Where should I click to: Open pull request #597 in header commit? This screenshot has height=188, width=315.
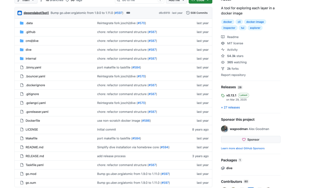(118, 13)
